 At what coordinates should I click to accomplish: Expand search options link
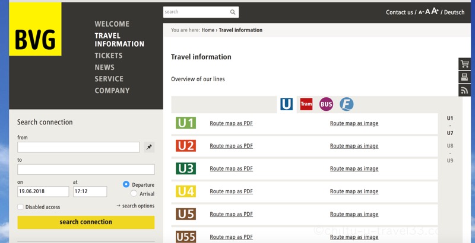pyautogui.click(x=135, y=206)
